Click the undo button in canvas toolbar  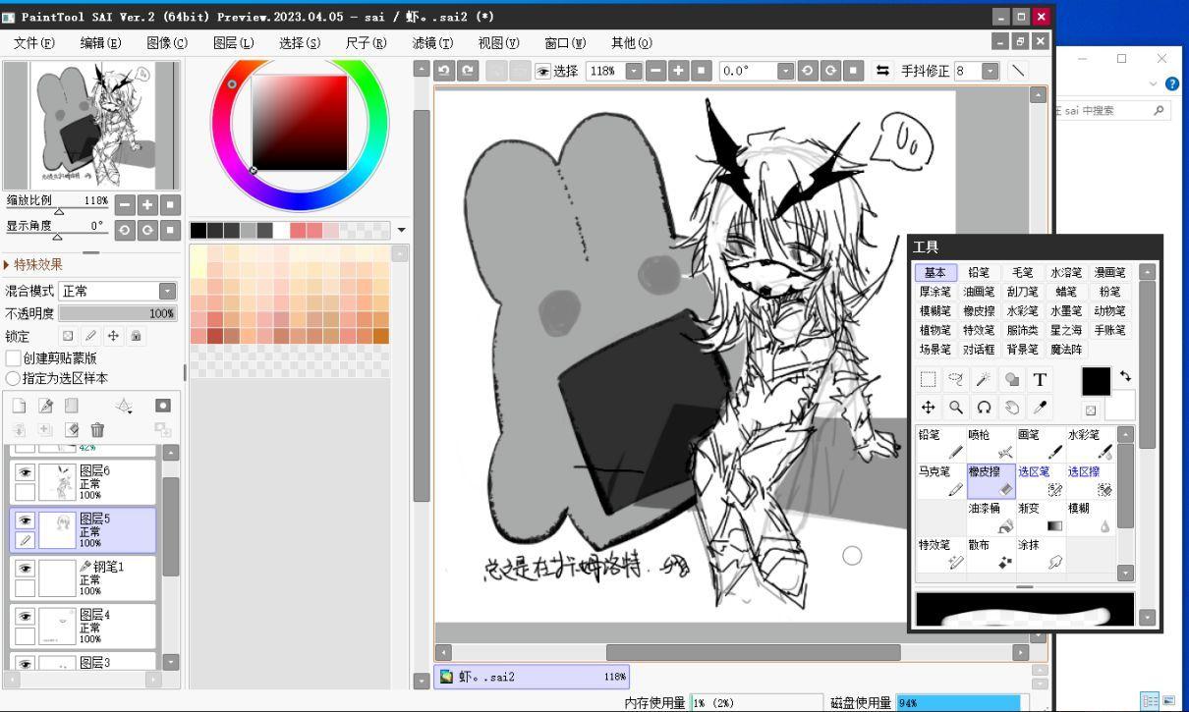444,71
